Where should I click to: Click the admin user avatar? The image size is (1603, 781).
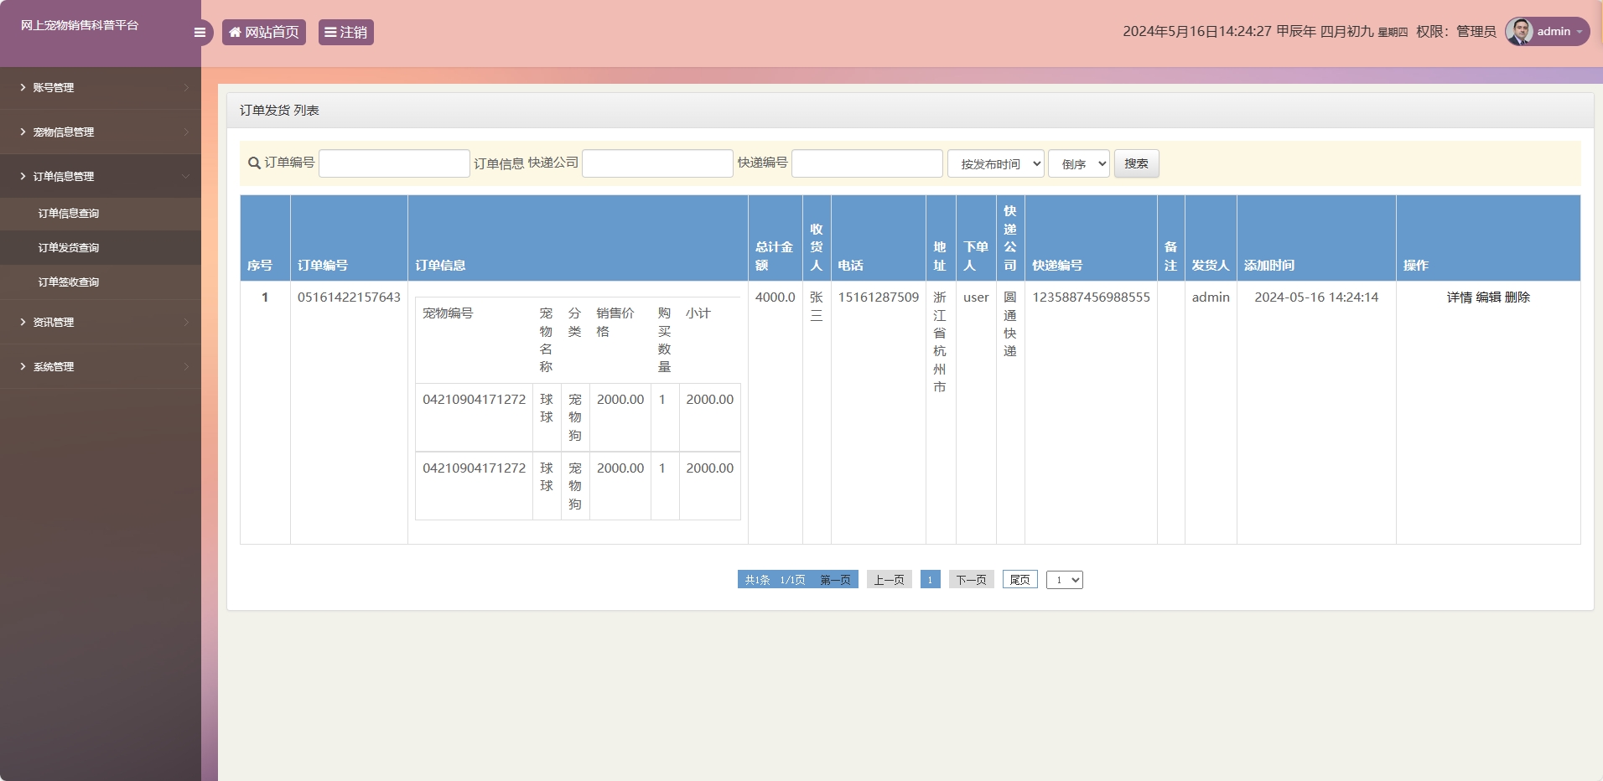point(1519,32)
